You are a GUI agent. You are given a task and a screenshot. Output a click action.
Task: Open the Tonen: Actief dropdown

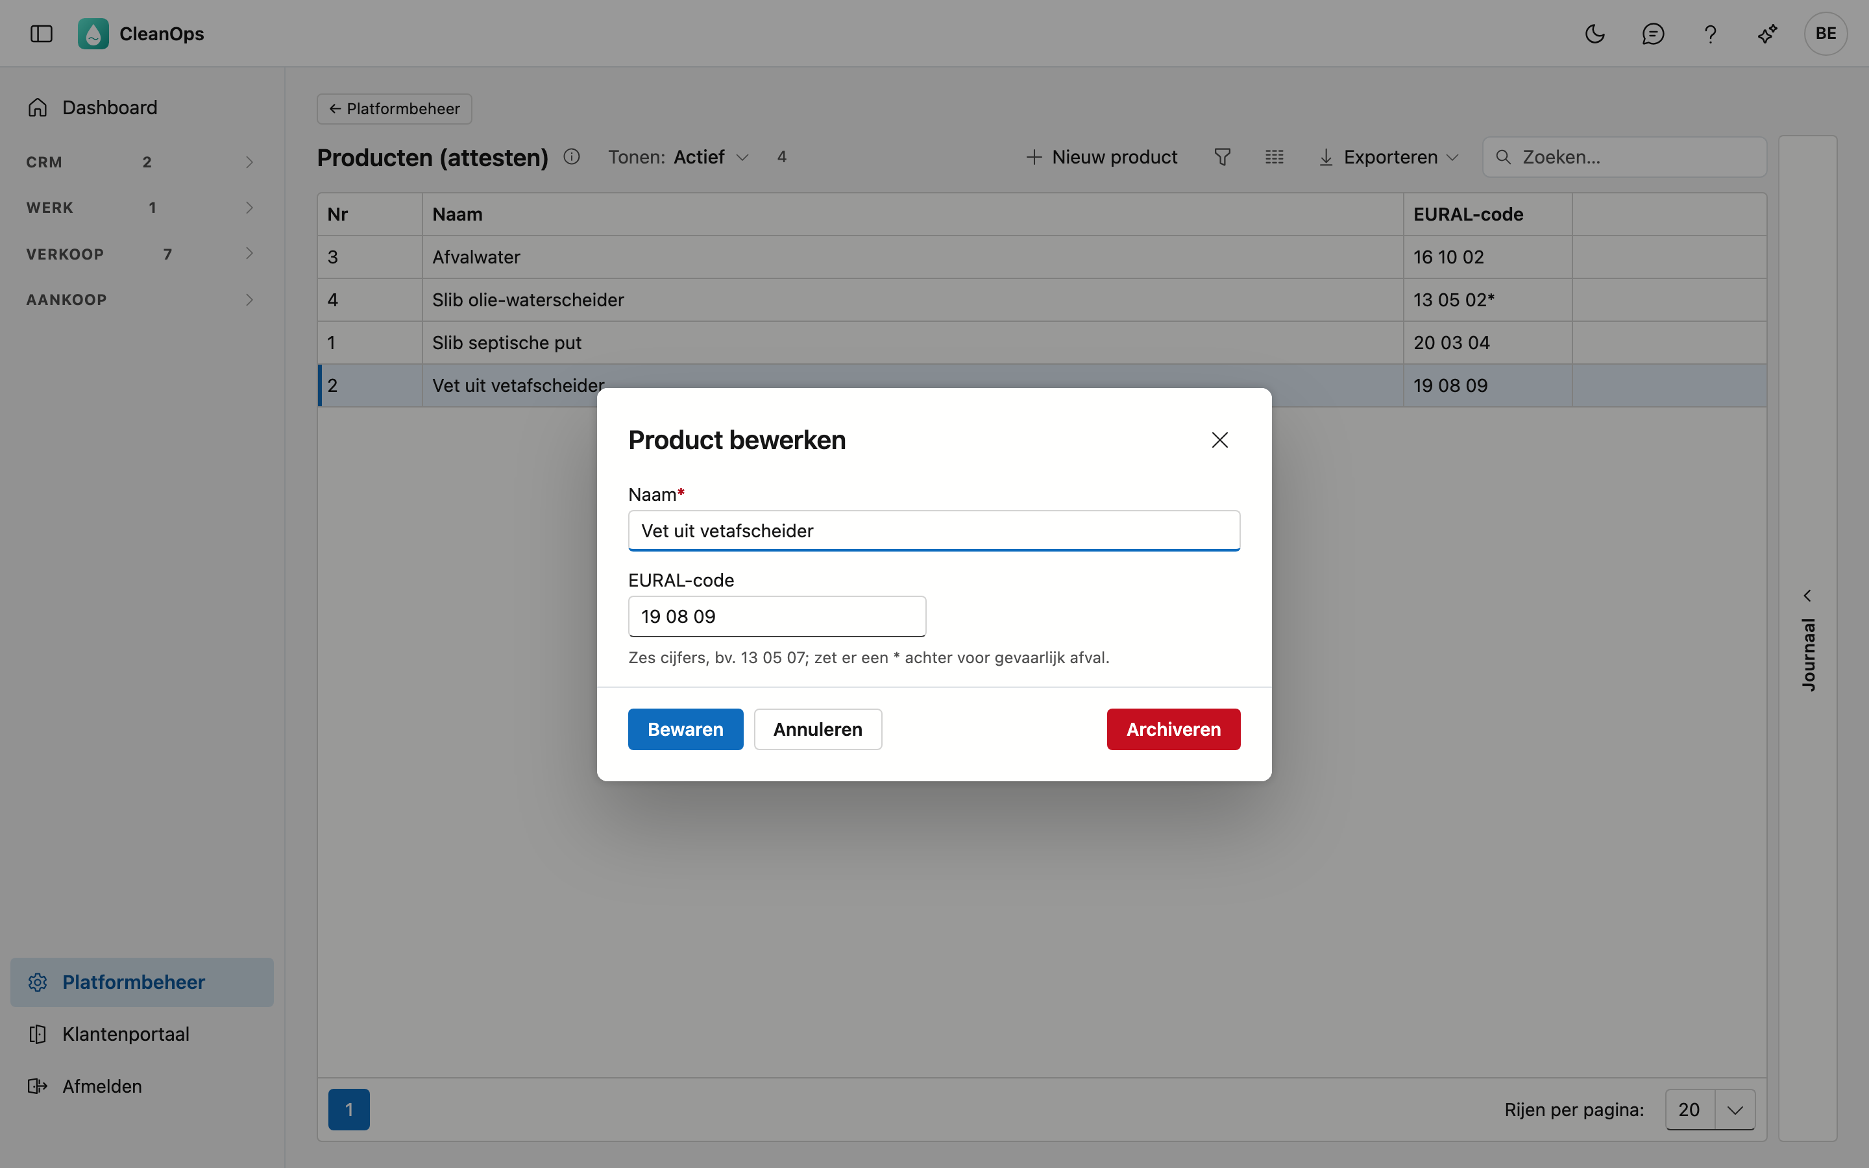point(678,157)
